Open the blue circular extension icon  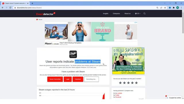coord(170,8)
